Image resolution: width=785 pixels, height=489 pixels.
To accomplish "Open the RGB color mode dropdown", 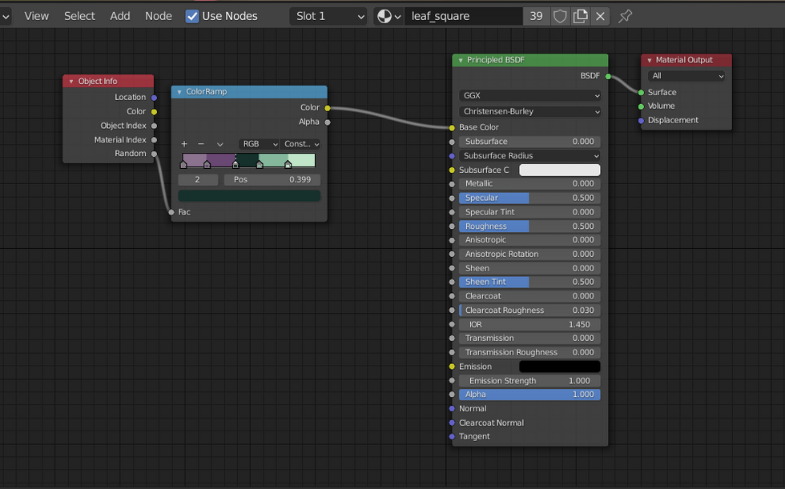I will (x=259, y=144).
